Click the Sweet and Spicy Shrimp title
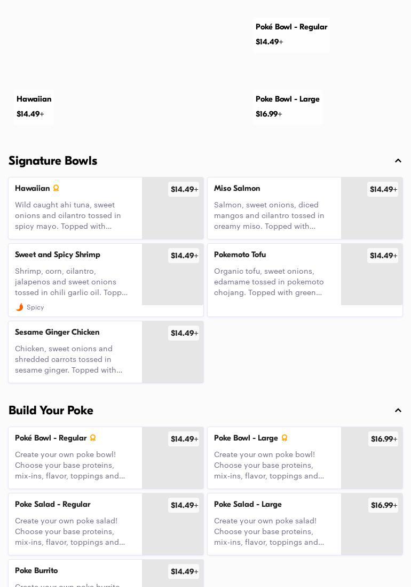Screen dimensions: 411x587 (x=58, y=255)
